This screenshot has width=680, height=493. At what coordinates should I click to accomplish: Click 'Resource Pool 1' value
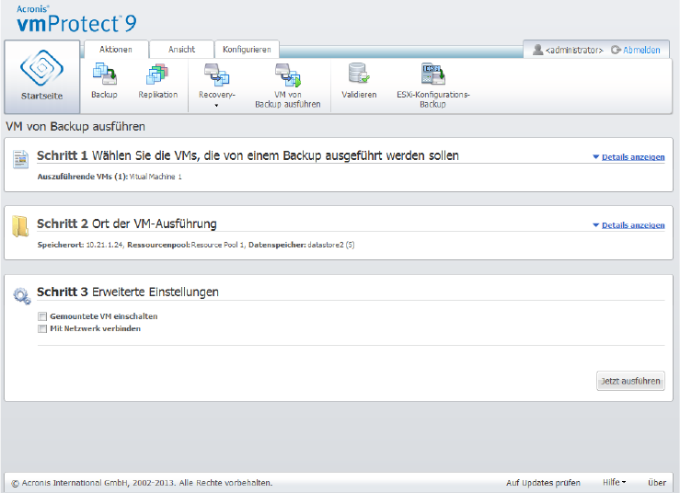click(x=217, y=245)
